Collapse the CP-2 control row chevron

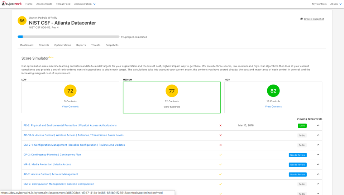click(318, 155)
